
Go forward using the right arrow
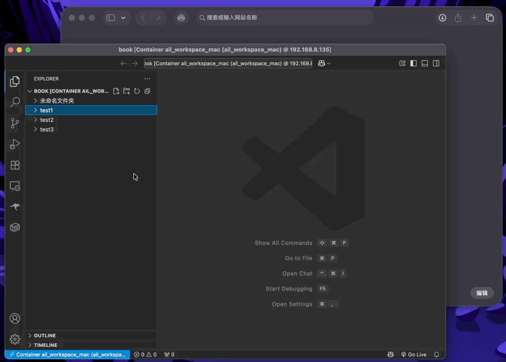tap(135, 63)
